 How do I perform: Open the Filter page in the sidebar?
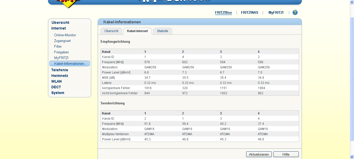coord(58,46)
